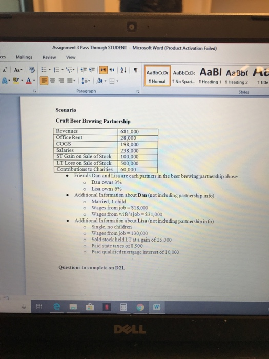Viewport: 269px width, 359px height.
Task: Click the 'Office Rent' table cell
Action: pyautogui.click(x=86, y=137)
